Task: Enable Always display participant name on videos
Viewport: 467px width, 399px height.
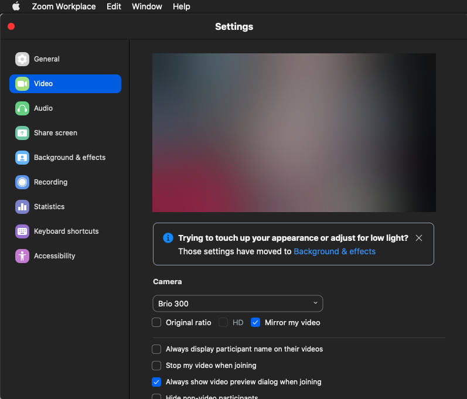Action: pos(156,349)
